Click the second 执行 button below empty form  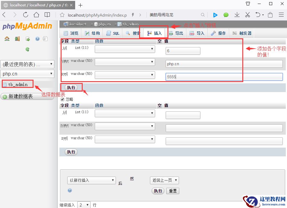coord(71,152)
